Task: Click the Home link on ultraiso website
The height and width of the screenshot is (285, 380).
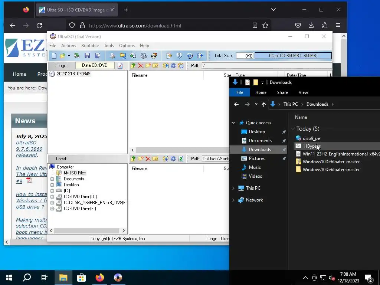Action: (x=20, y=74)
